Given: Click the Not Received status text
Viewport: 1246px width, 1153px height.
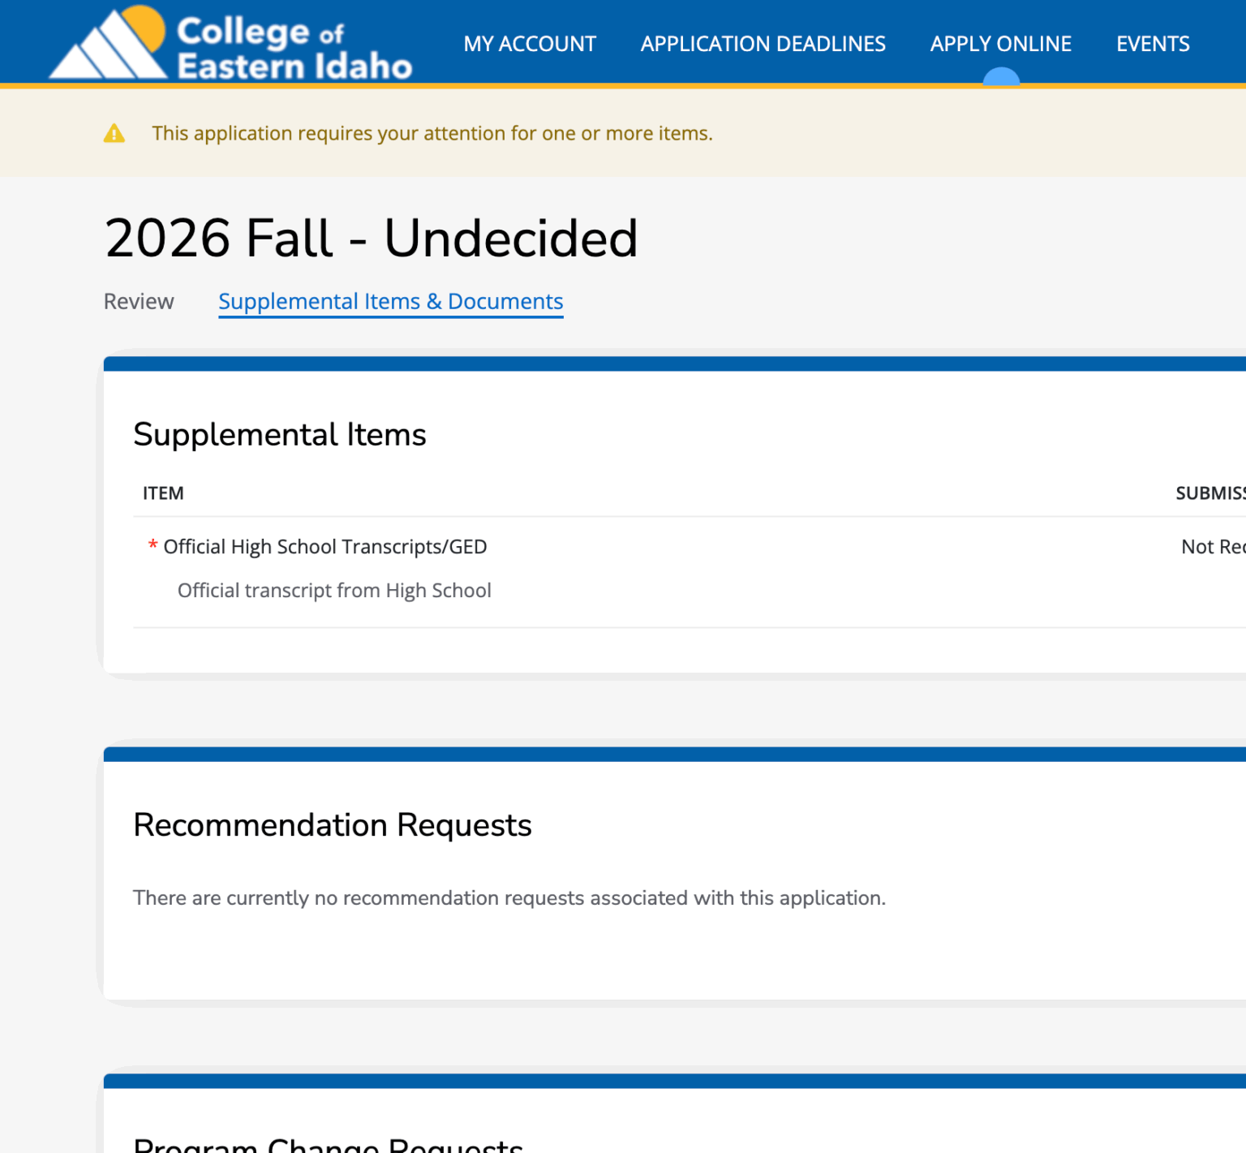Looking at the screenshot, I should coord(1213,546).
